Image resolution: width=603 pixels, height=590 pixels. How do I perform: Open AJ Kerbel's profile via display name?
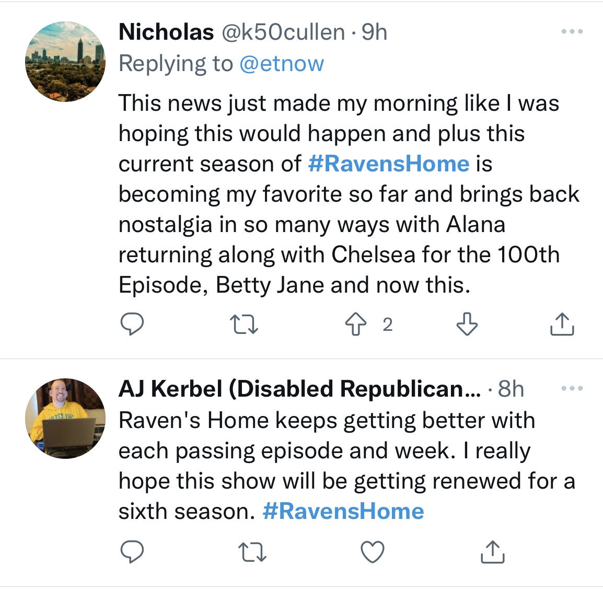299,389
